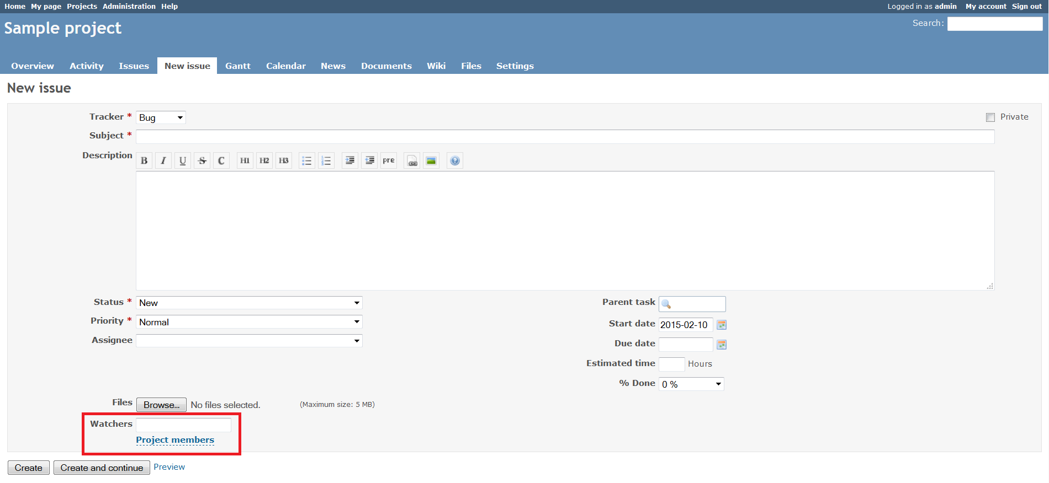
Task: Open the News tab
Action: click(x=333, y=66)
